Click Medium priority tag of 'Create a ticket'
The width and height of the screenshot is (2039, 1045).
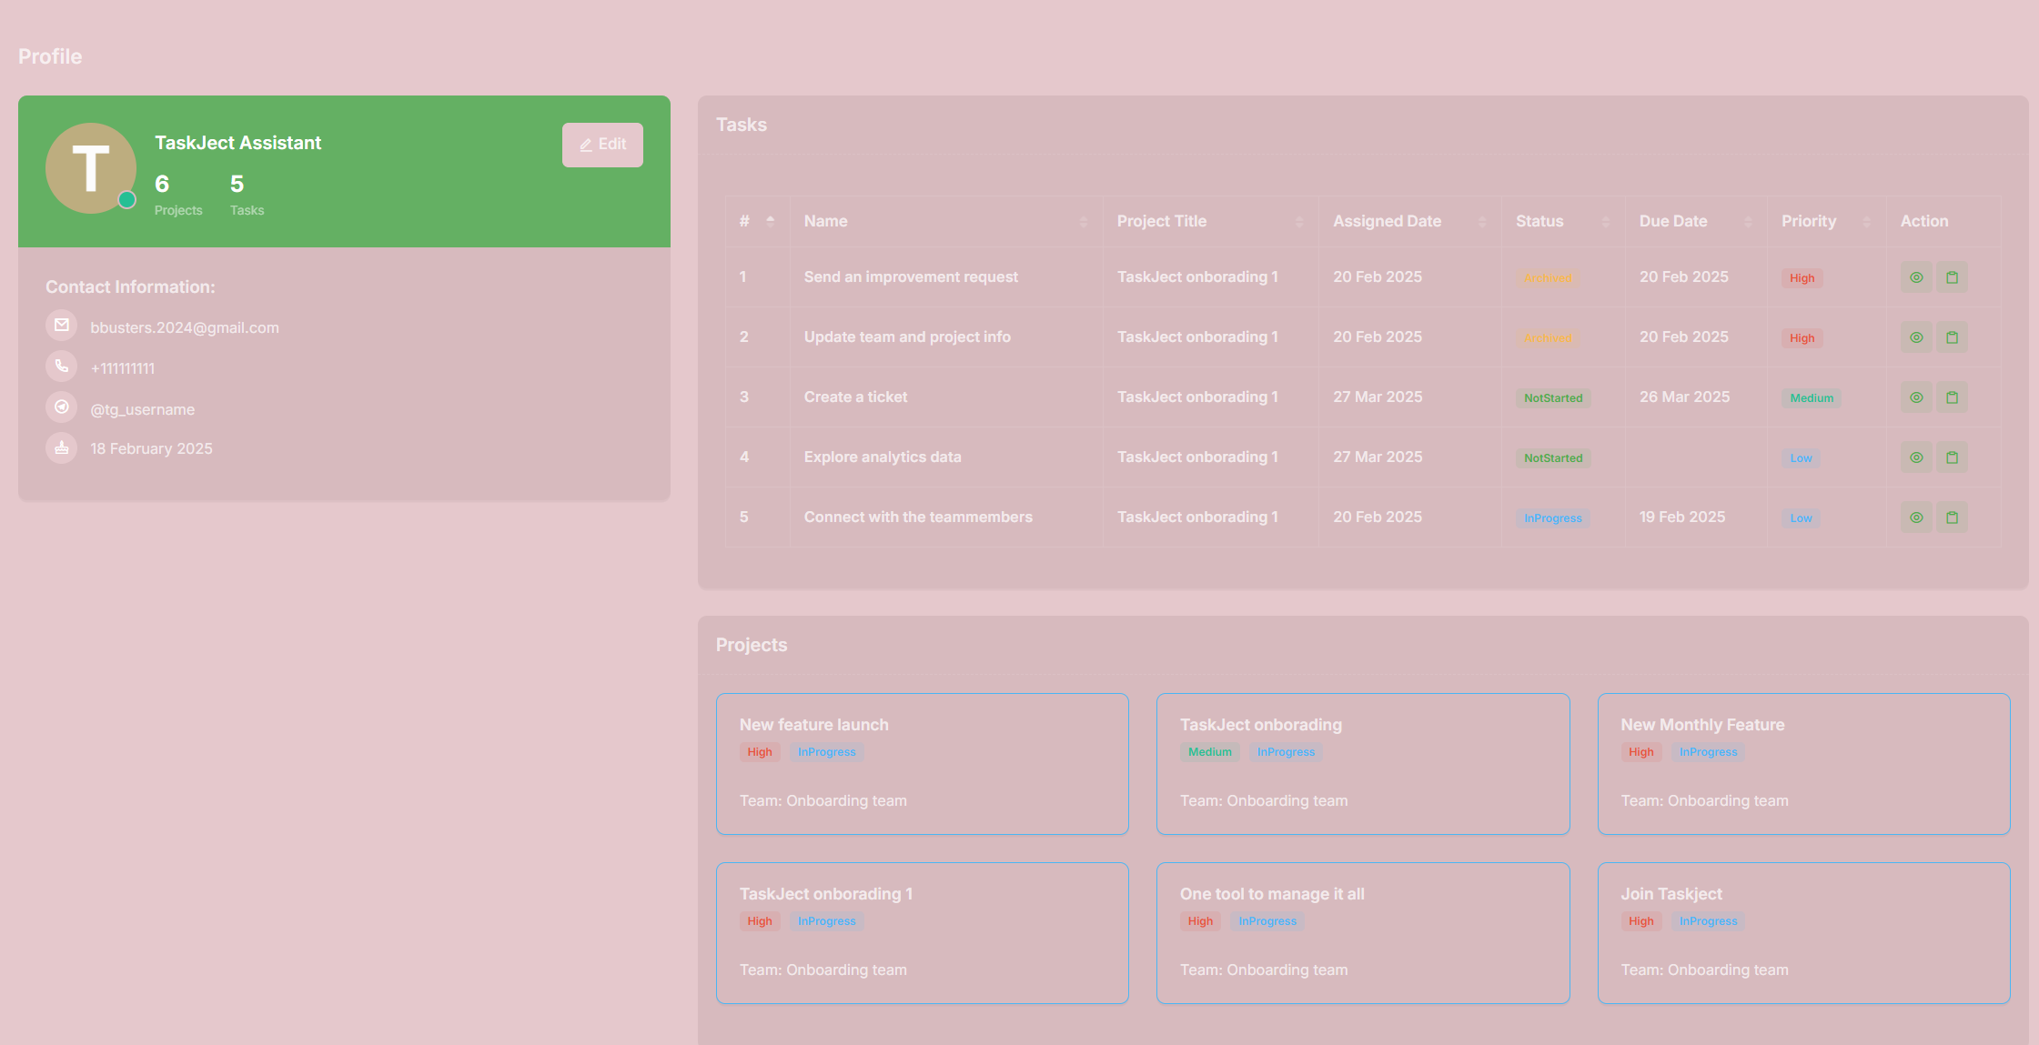(x=1812, y=398)
